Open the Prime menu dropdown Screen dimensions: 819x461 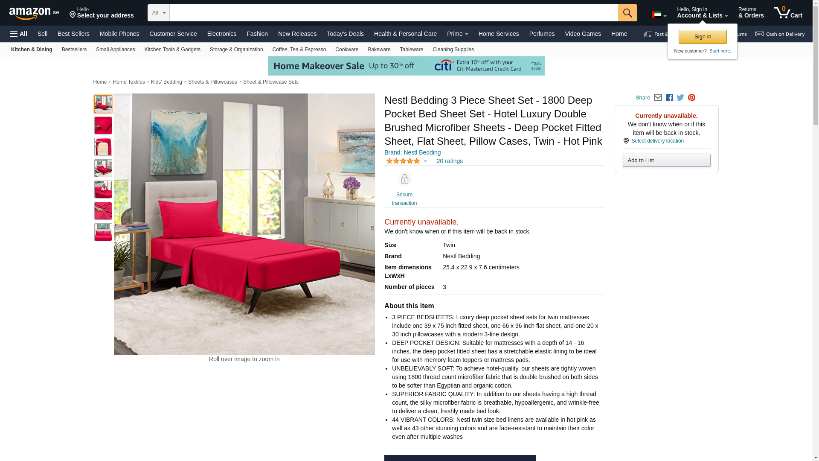click(457, 34)
